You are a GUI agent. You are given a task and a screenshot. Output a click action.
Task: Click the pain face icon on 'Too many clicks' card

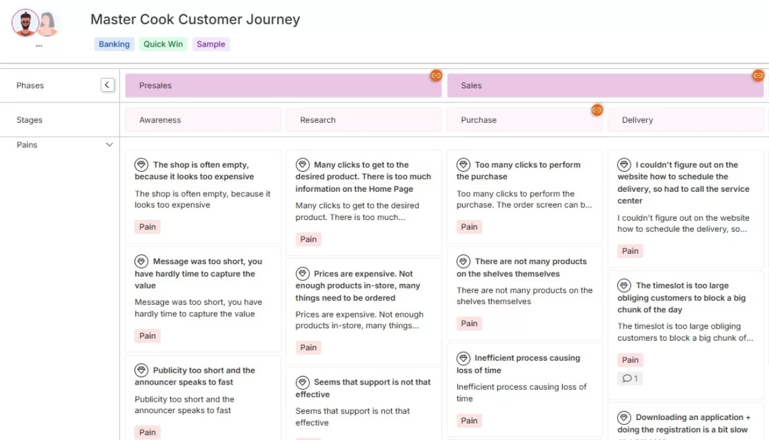463,164
